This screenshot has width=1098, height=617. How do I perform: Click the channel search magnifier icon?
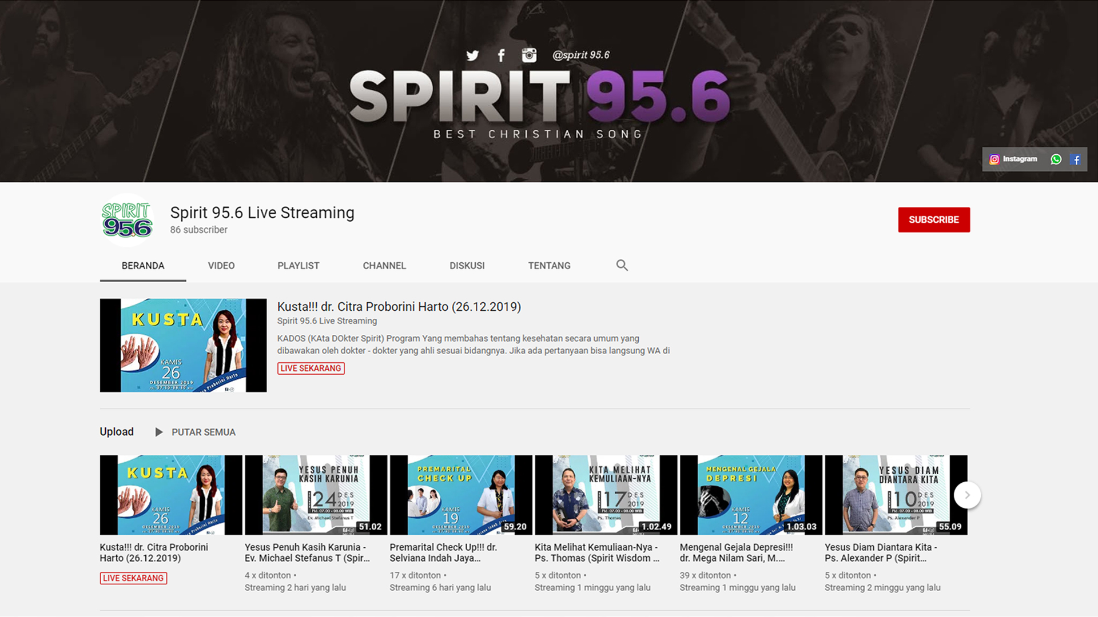coord(622,265)
